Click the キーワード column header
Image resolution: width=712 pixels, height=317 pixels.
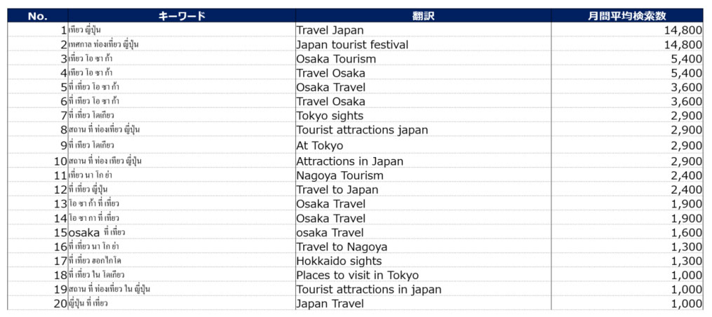(x=182, y=16)
